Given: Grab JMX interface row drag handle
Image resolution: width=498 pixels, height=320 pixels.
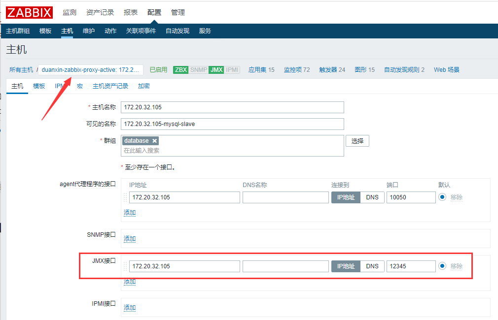Looking at the screenshot, I should (x=125, y=266).
